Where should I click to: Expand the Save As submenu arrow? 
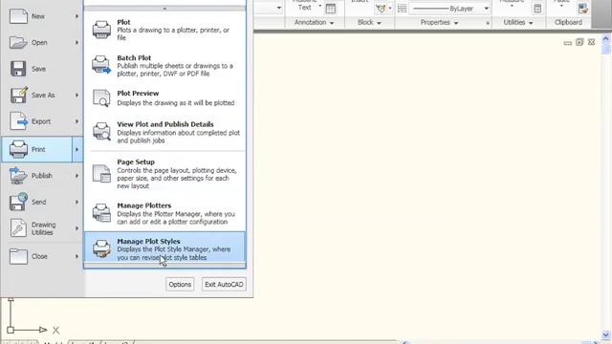coord(76,96)
